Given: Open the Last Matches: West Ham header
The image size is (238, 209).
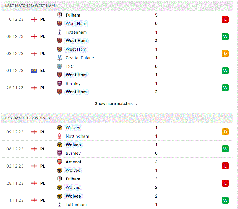Looking at the screenshot, I should [117, 6].
